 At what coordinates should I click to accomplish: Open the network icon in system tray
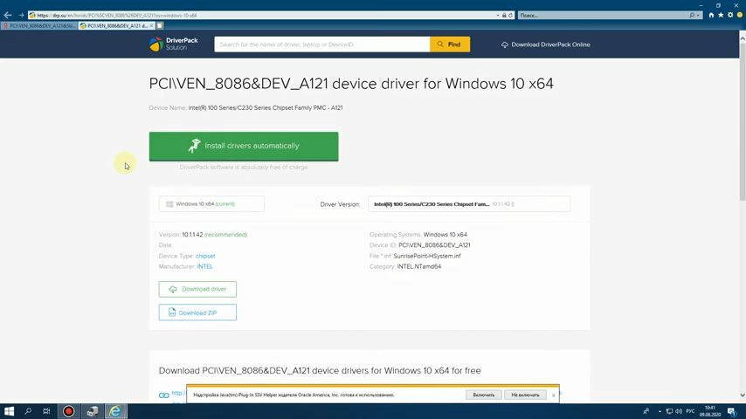[x=669, y=411]
